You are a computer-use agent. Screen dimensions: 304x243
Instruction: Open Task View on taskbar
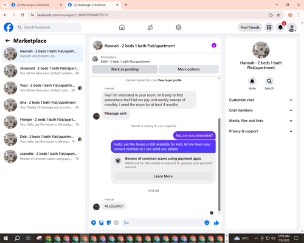[29, 238]
